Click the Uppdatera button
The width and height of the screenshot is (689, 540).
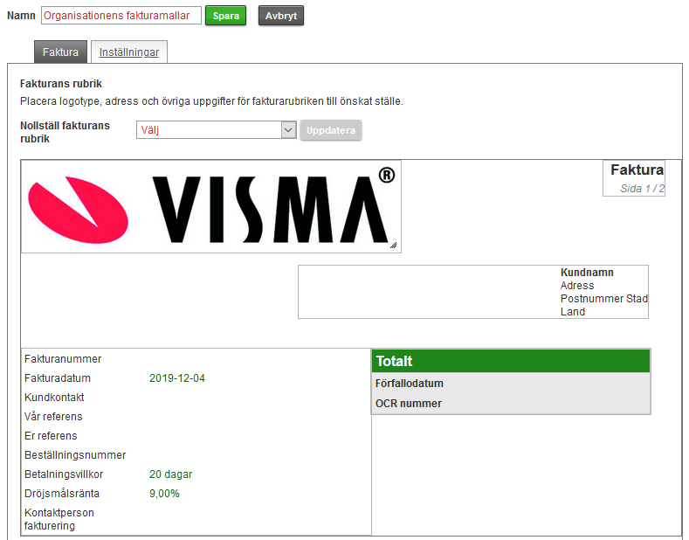331,130
